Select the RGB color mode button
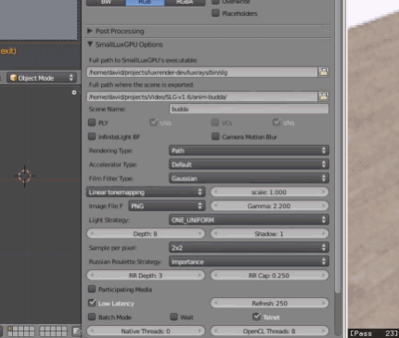399x338 pixels. 145,2
